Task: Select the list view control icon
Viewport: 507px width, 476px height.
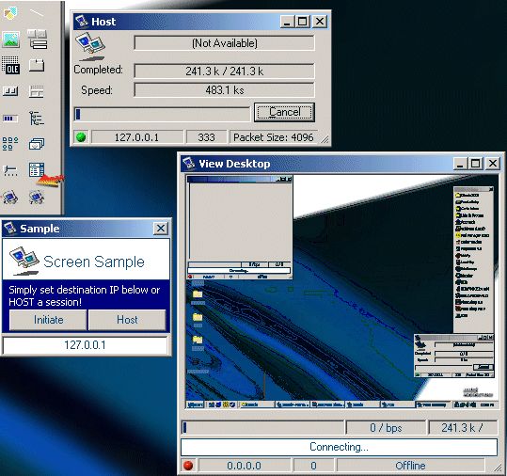Action: coord(10,144)
